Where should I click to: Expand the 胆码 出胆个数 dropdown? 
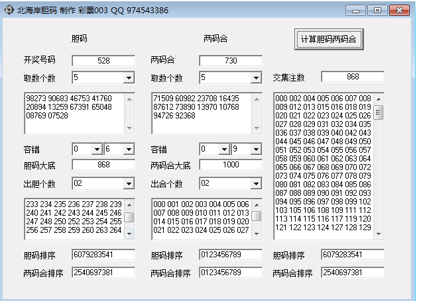[129, 183]
